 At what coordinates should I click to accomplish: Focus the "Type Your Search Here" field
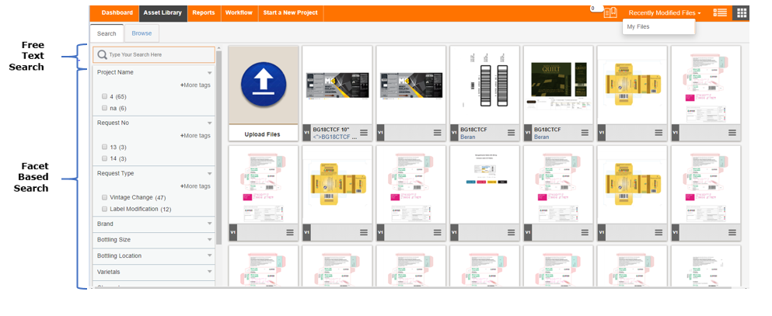(154, 54)
